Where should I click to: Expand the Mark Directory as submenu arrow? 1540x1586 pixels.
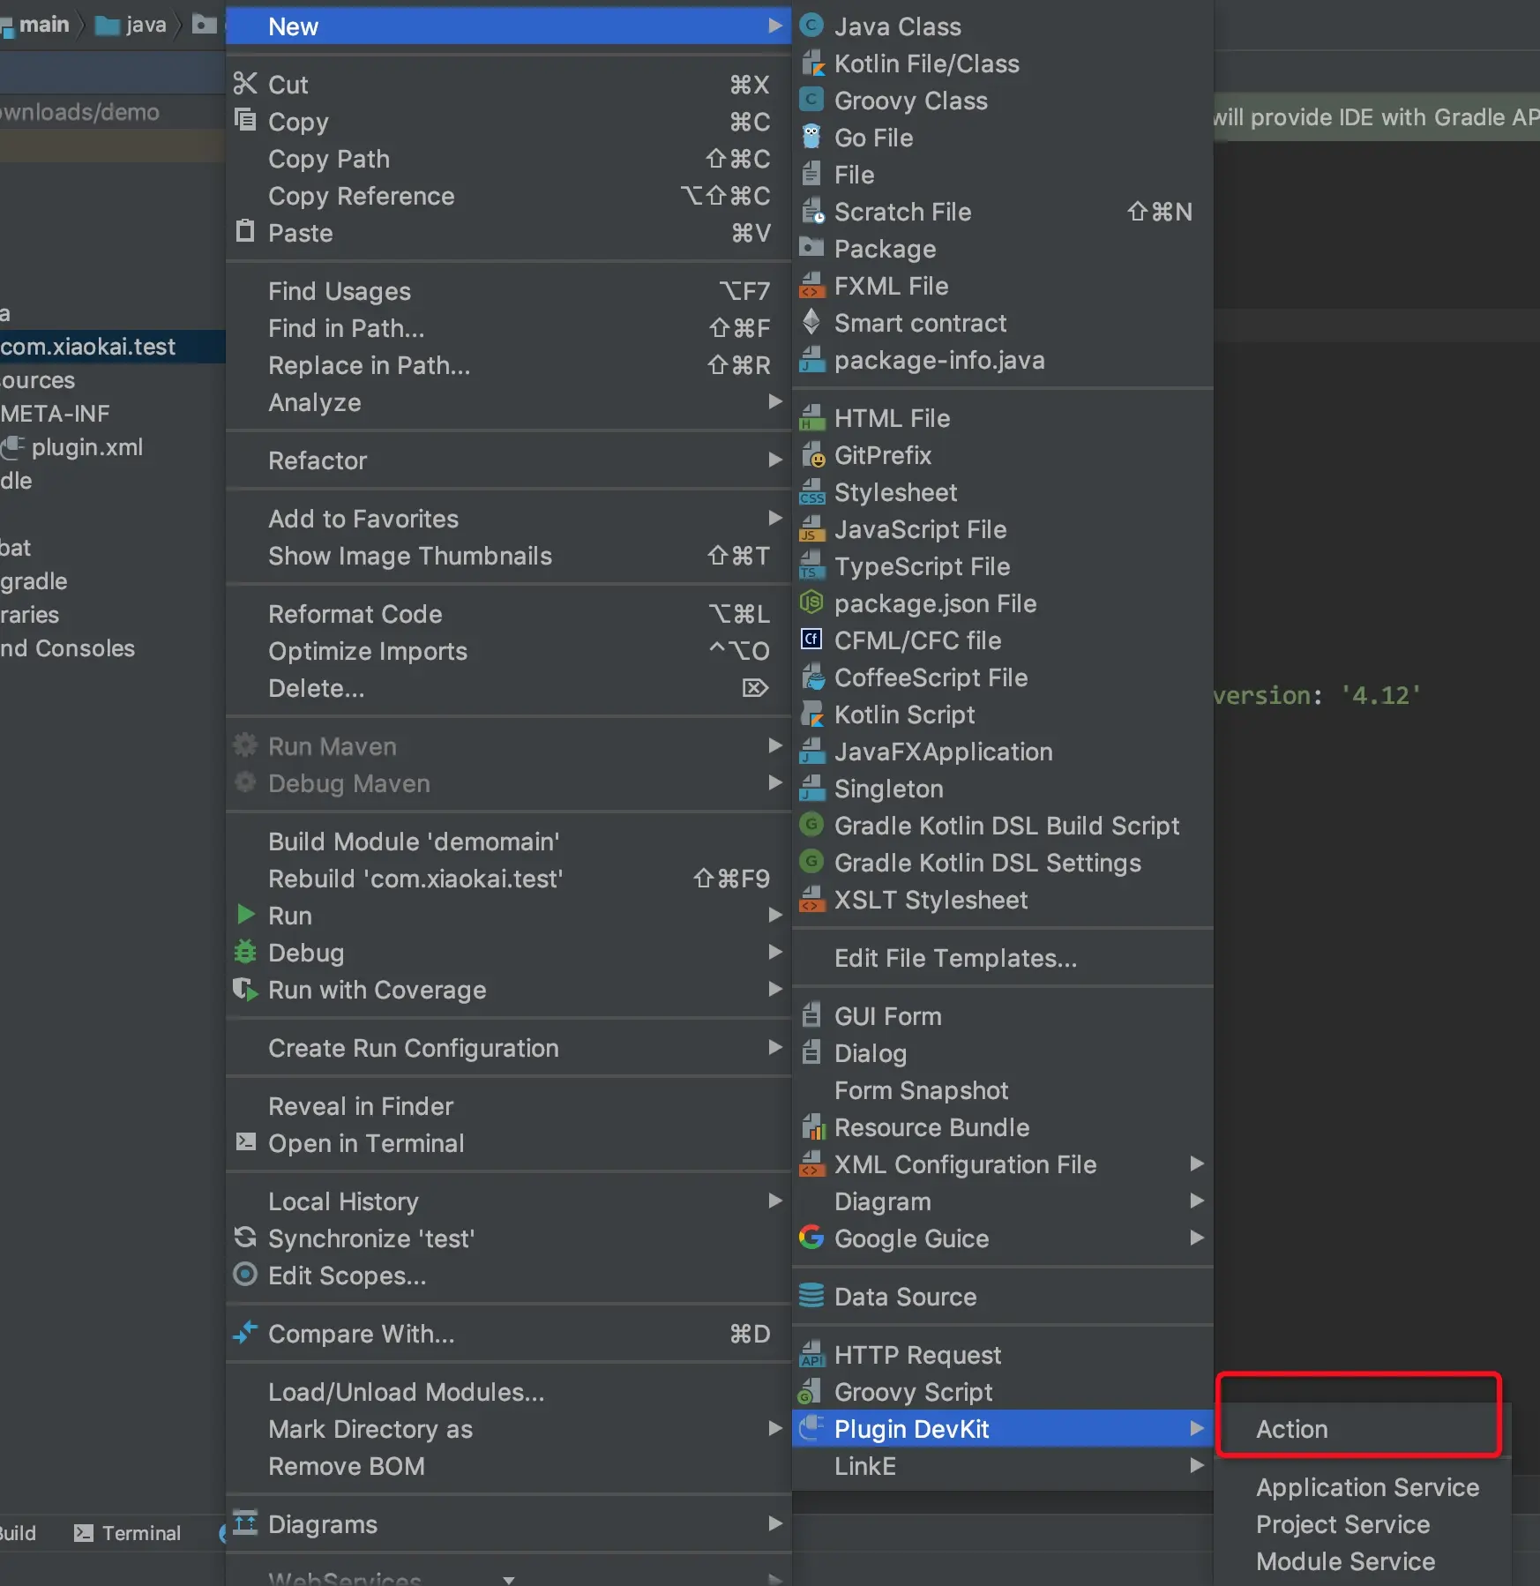(x=775, y=1429)
